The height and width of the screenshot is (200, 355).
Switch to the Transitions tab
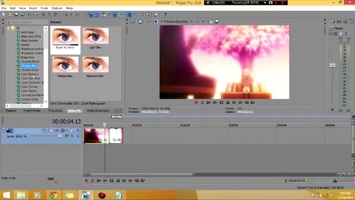55,111
